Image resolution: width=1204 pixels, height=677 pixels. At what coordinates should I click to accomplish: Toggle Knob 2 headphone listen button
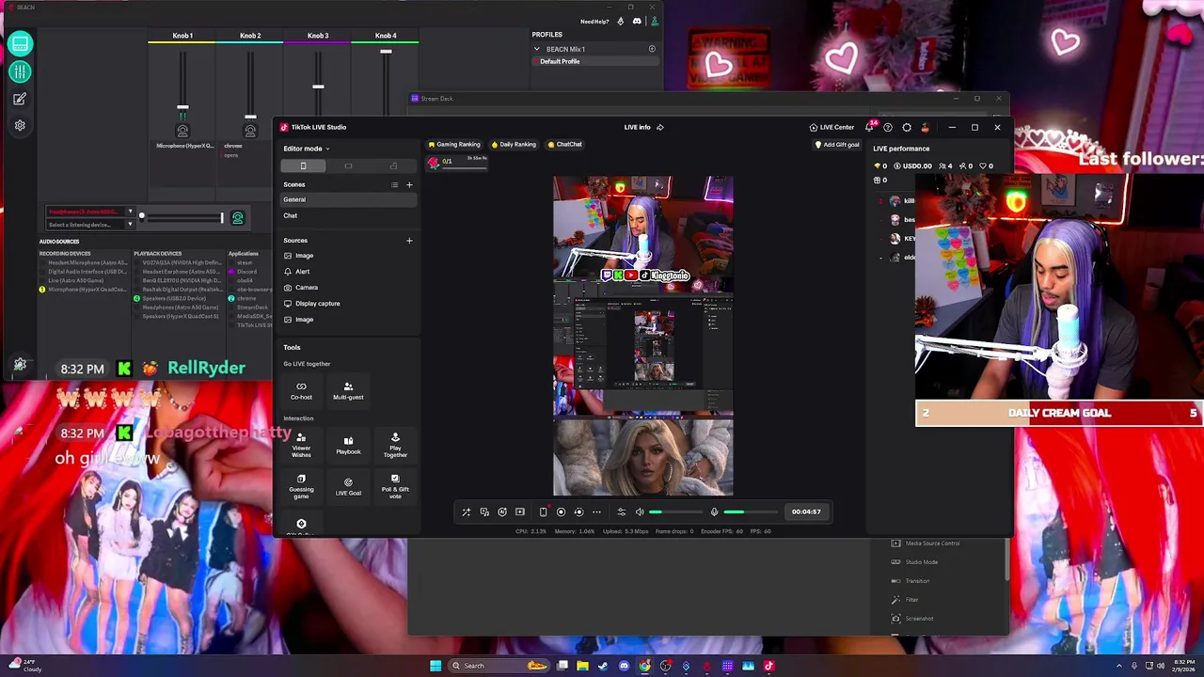coord(250,131)
